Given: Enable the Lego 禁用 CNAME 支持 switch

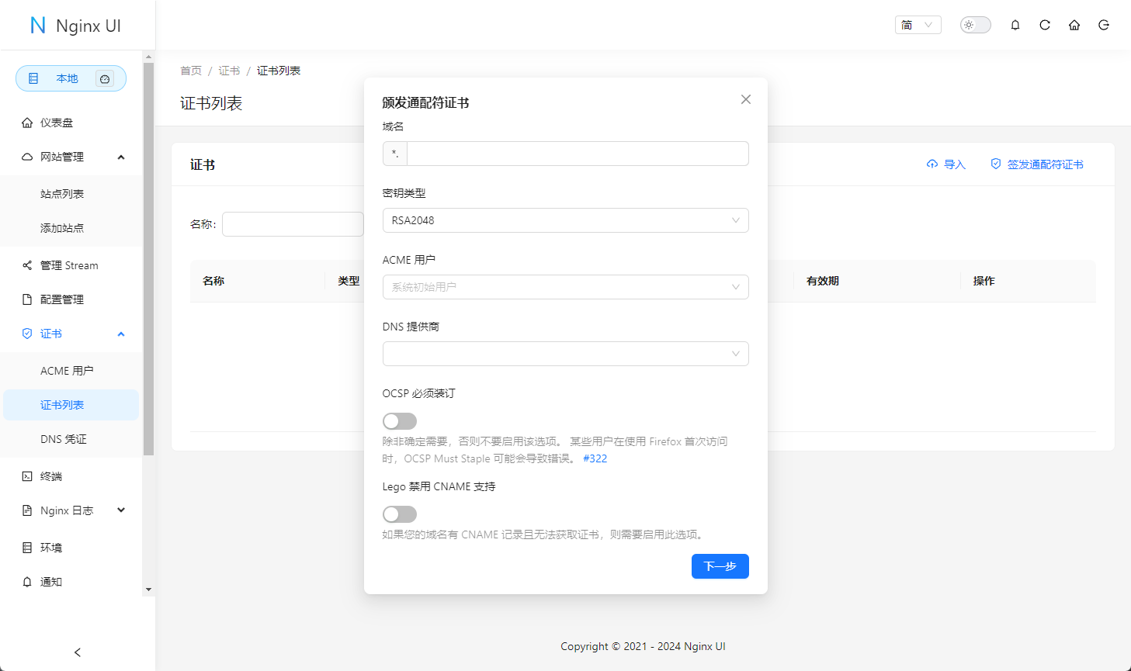Looking at the screenshot, I should [400, 514].
